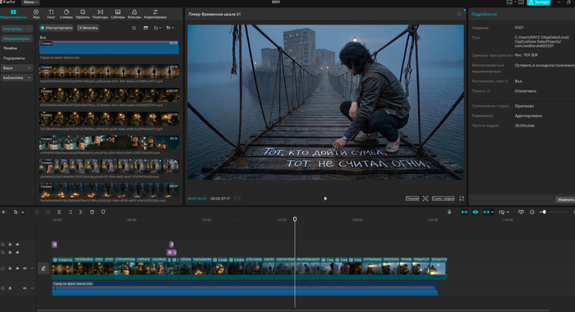Open the media filter dropdown
This screenshot has height=312, width=575.
(x=170, y=28)
